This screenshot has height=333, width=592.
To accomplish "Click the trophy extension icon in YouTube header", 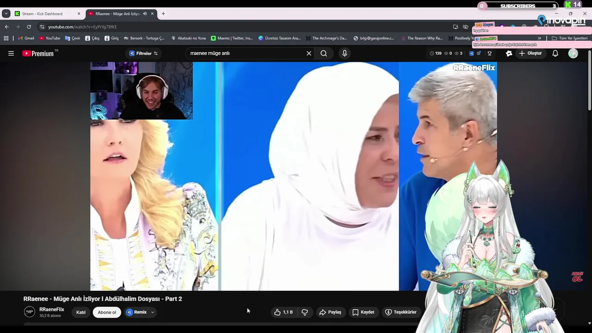I will click(x=489, y=53).
